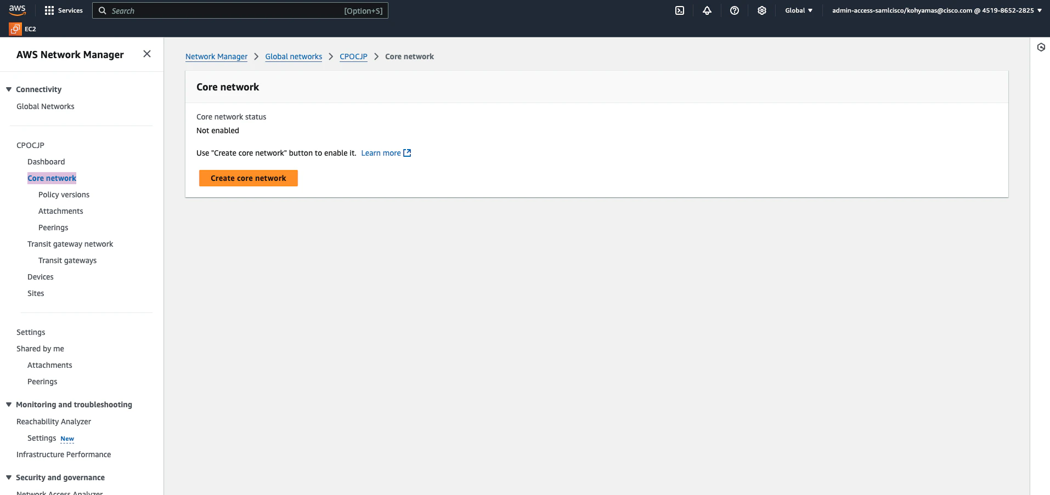The image size is (1050, 495).
Task: Open Shared by me
Action: pyautogui.click(x=40, y=349)
